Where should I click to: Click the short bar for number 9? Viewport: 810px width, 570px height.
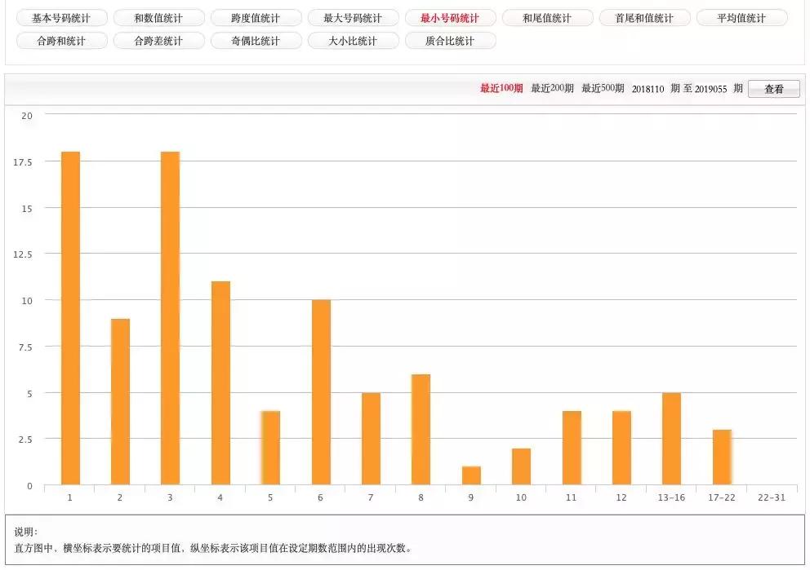[471, 475]
